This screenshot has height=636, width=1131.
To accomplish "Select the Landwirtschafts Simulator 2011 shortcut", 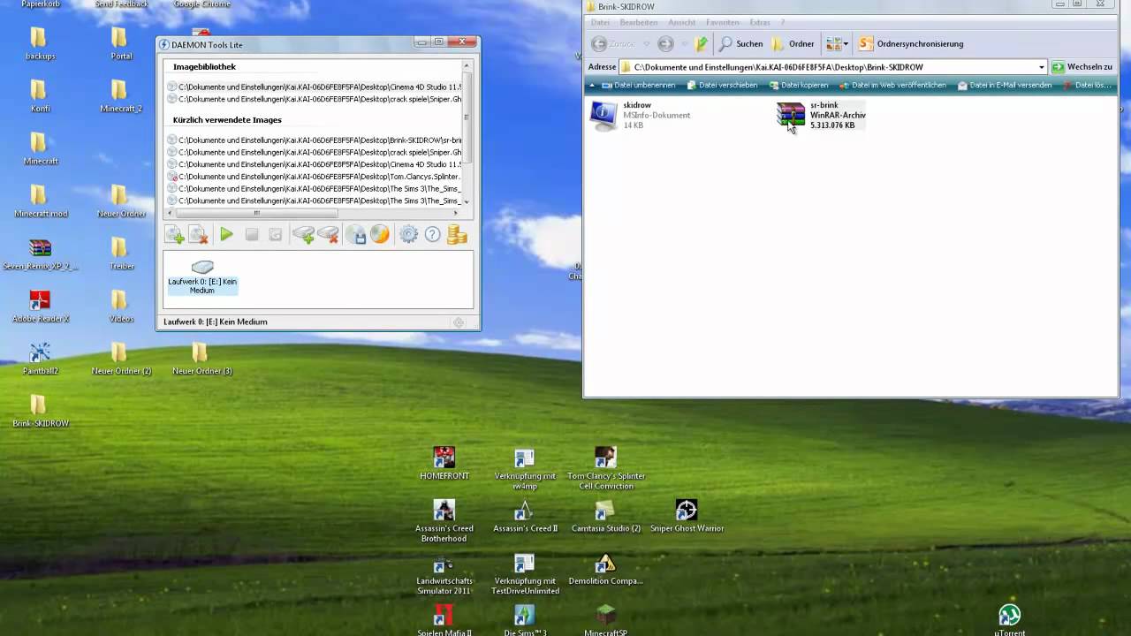I will tap(444, 574).
